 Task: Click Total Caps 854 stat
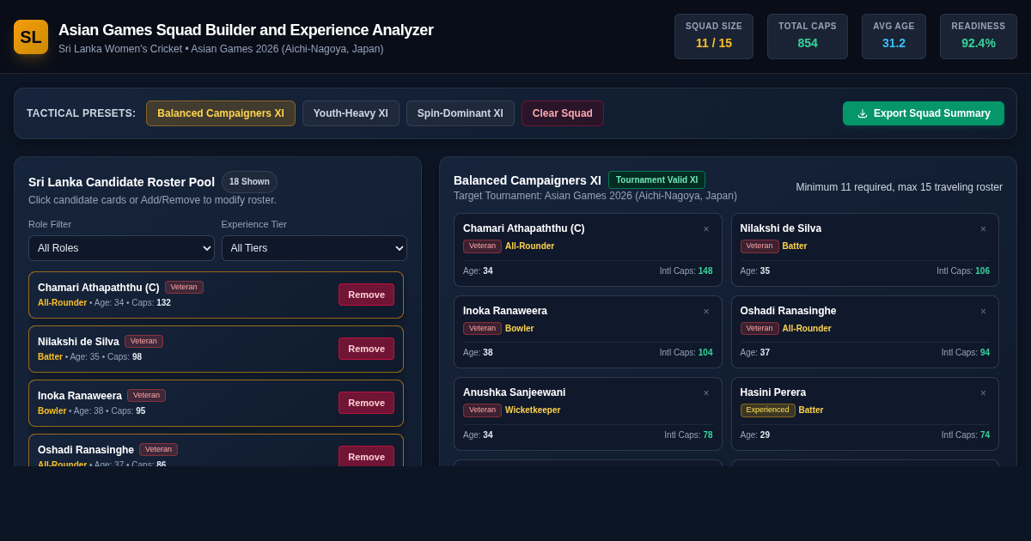coord(808,36)
